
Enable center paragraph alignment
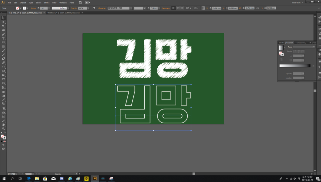(178, 8)
